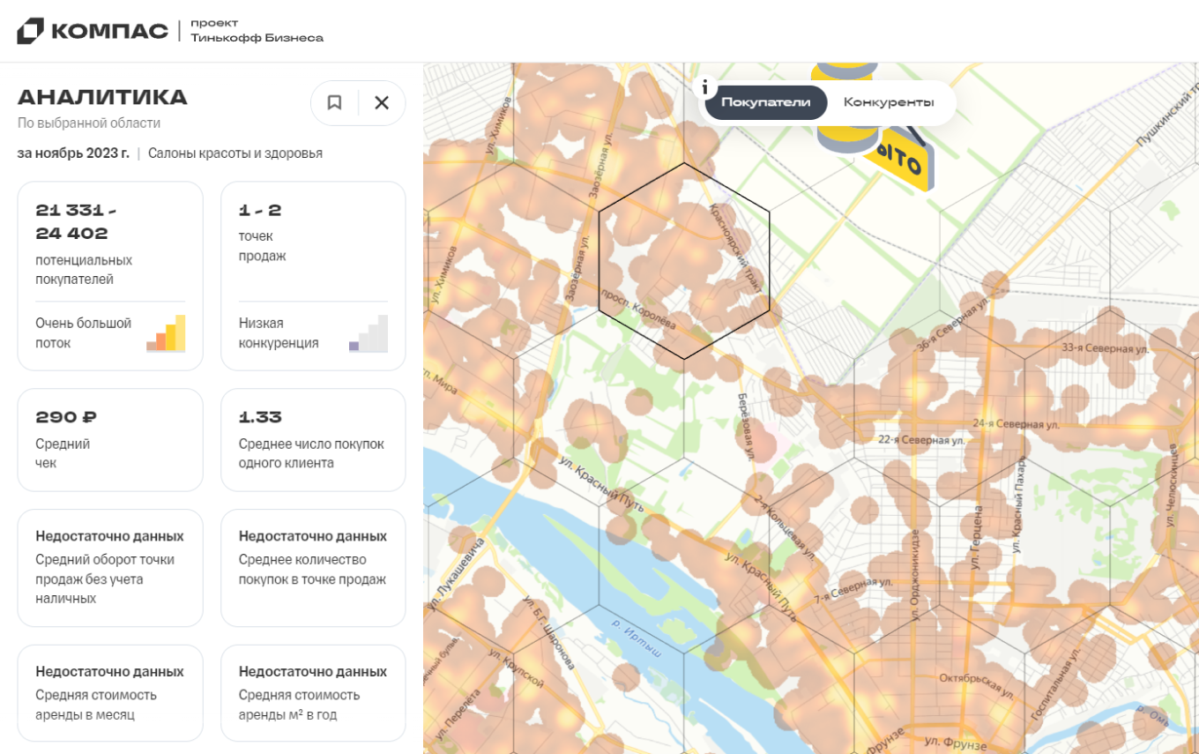Click '24-я Северная ул.' map label

coord(1015,423)
